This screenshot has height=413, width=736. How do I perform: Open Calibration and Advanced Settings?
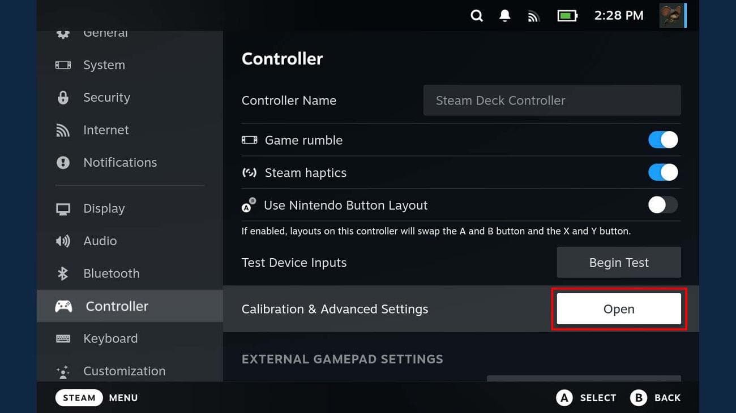point(618,308)
